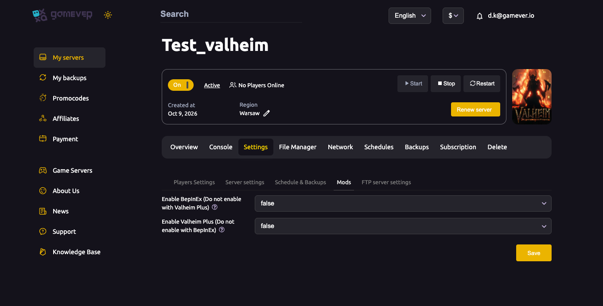Click the Warsaw region text
Image resolution: width=603 pixels, height=306 pixels.
click(249, 113)
